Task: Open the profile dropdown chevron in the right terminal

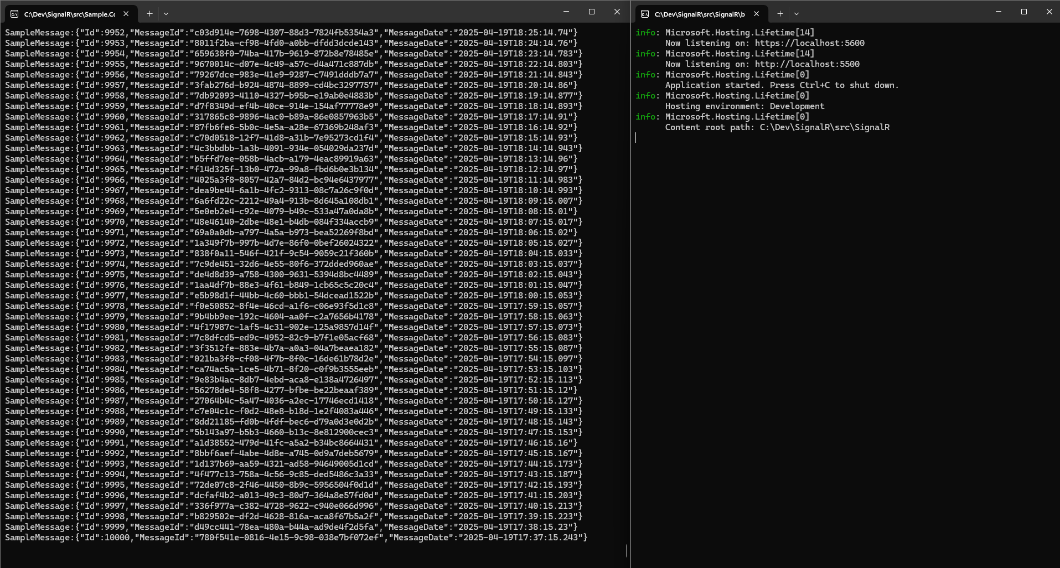Action: click(x=797, y=13)
